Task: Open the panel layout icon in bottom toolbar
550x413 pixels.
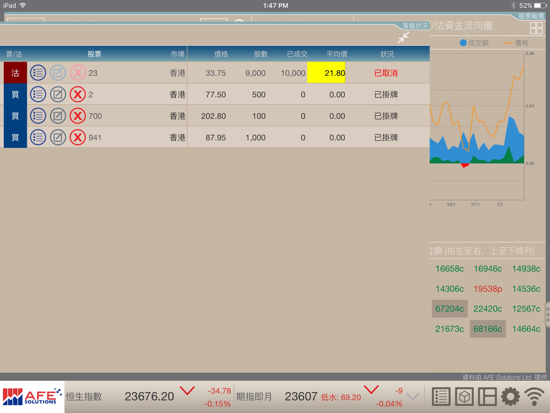Action: click(487, 397)
